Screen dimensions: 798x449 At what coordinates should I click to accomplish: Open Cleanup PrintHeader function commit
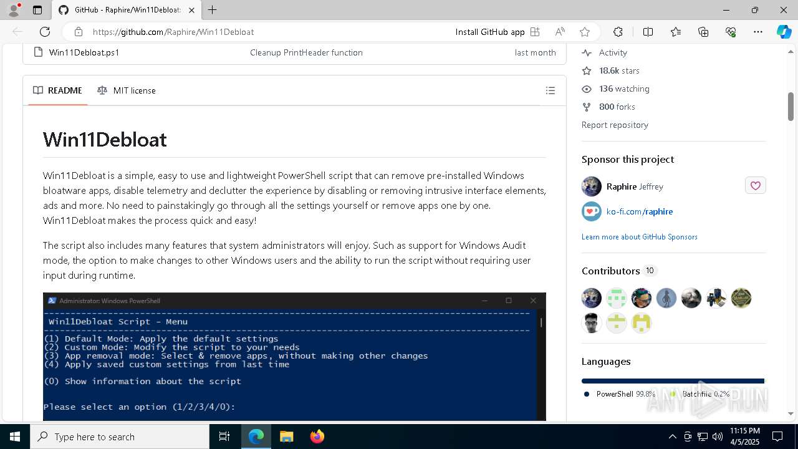(306, 52)
